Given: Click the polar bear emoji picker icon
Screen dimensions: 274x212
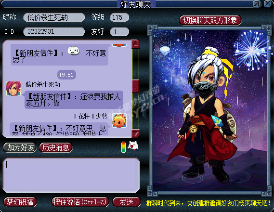Looking at the screenshot, I should pos(133,146).
